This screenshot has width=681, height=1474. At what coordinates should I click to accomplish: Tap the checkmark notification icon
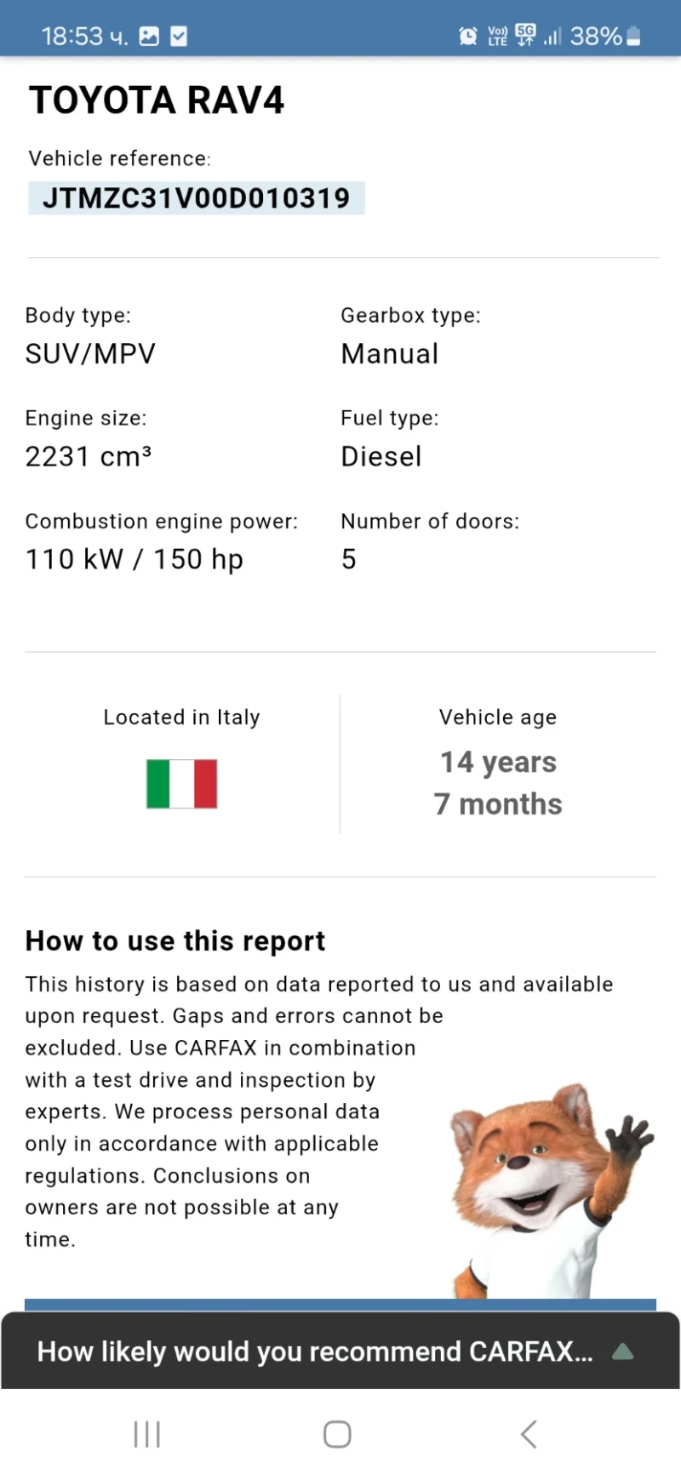click(179, 36)
